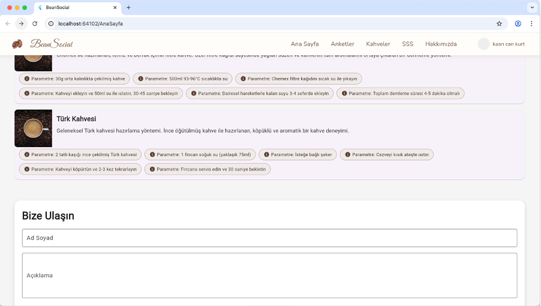The height and width of the screenshot is (306, 541).
Task: Click chip text 'Kahveyi köpürtün ve 2-3 kez tekrarlayın'
Action: click(x=96, y=169)
